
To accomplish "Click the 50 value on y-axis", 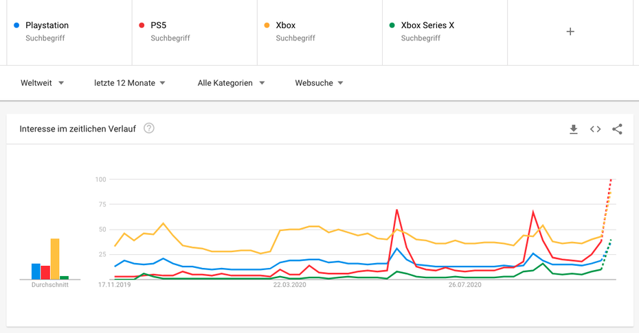I will 102,230.
